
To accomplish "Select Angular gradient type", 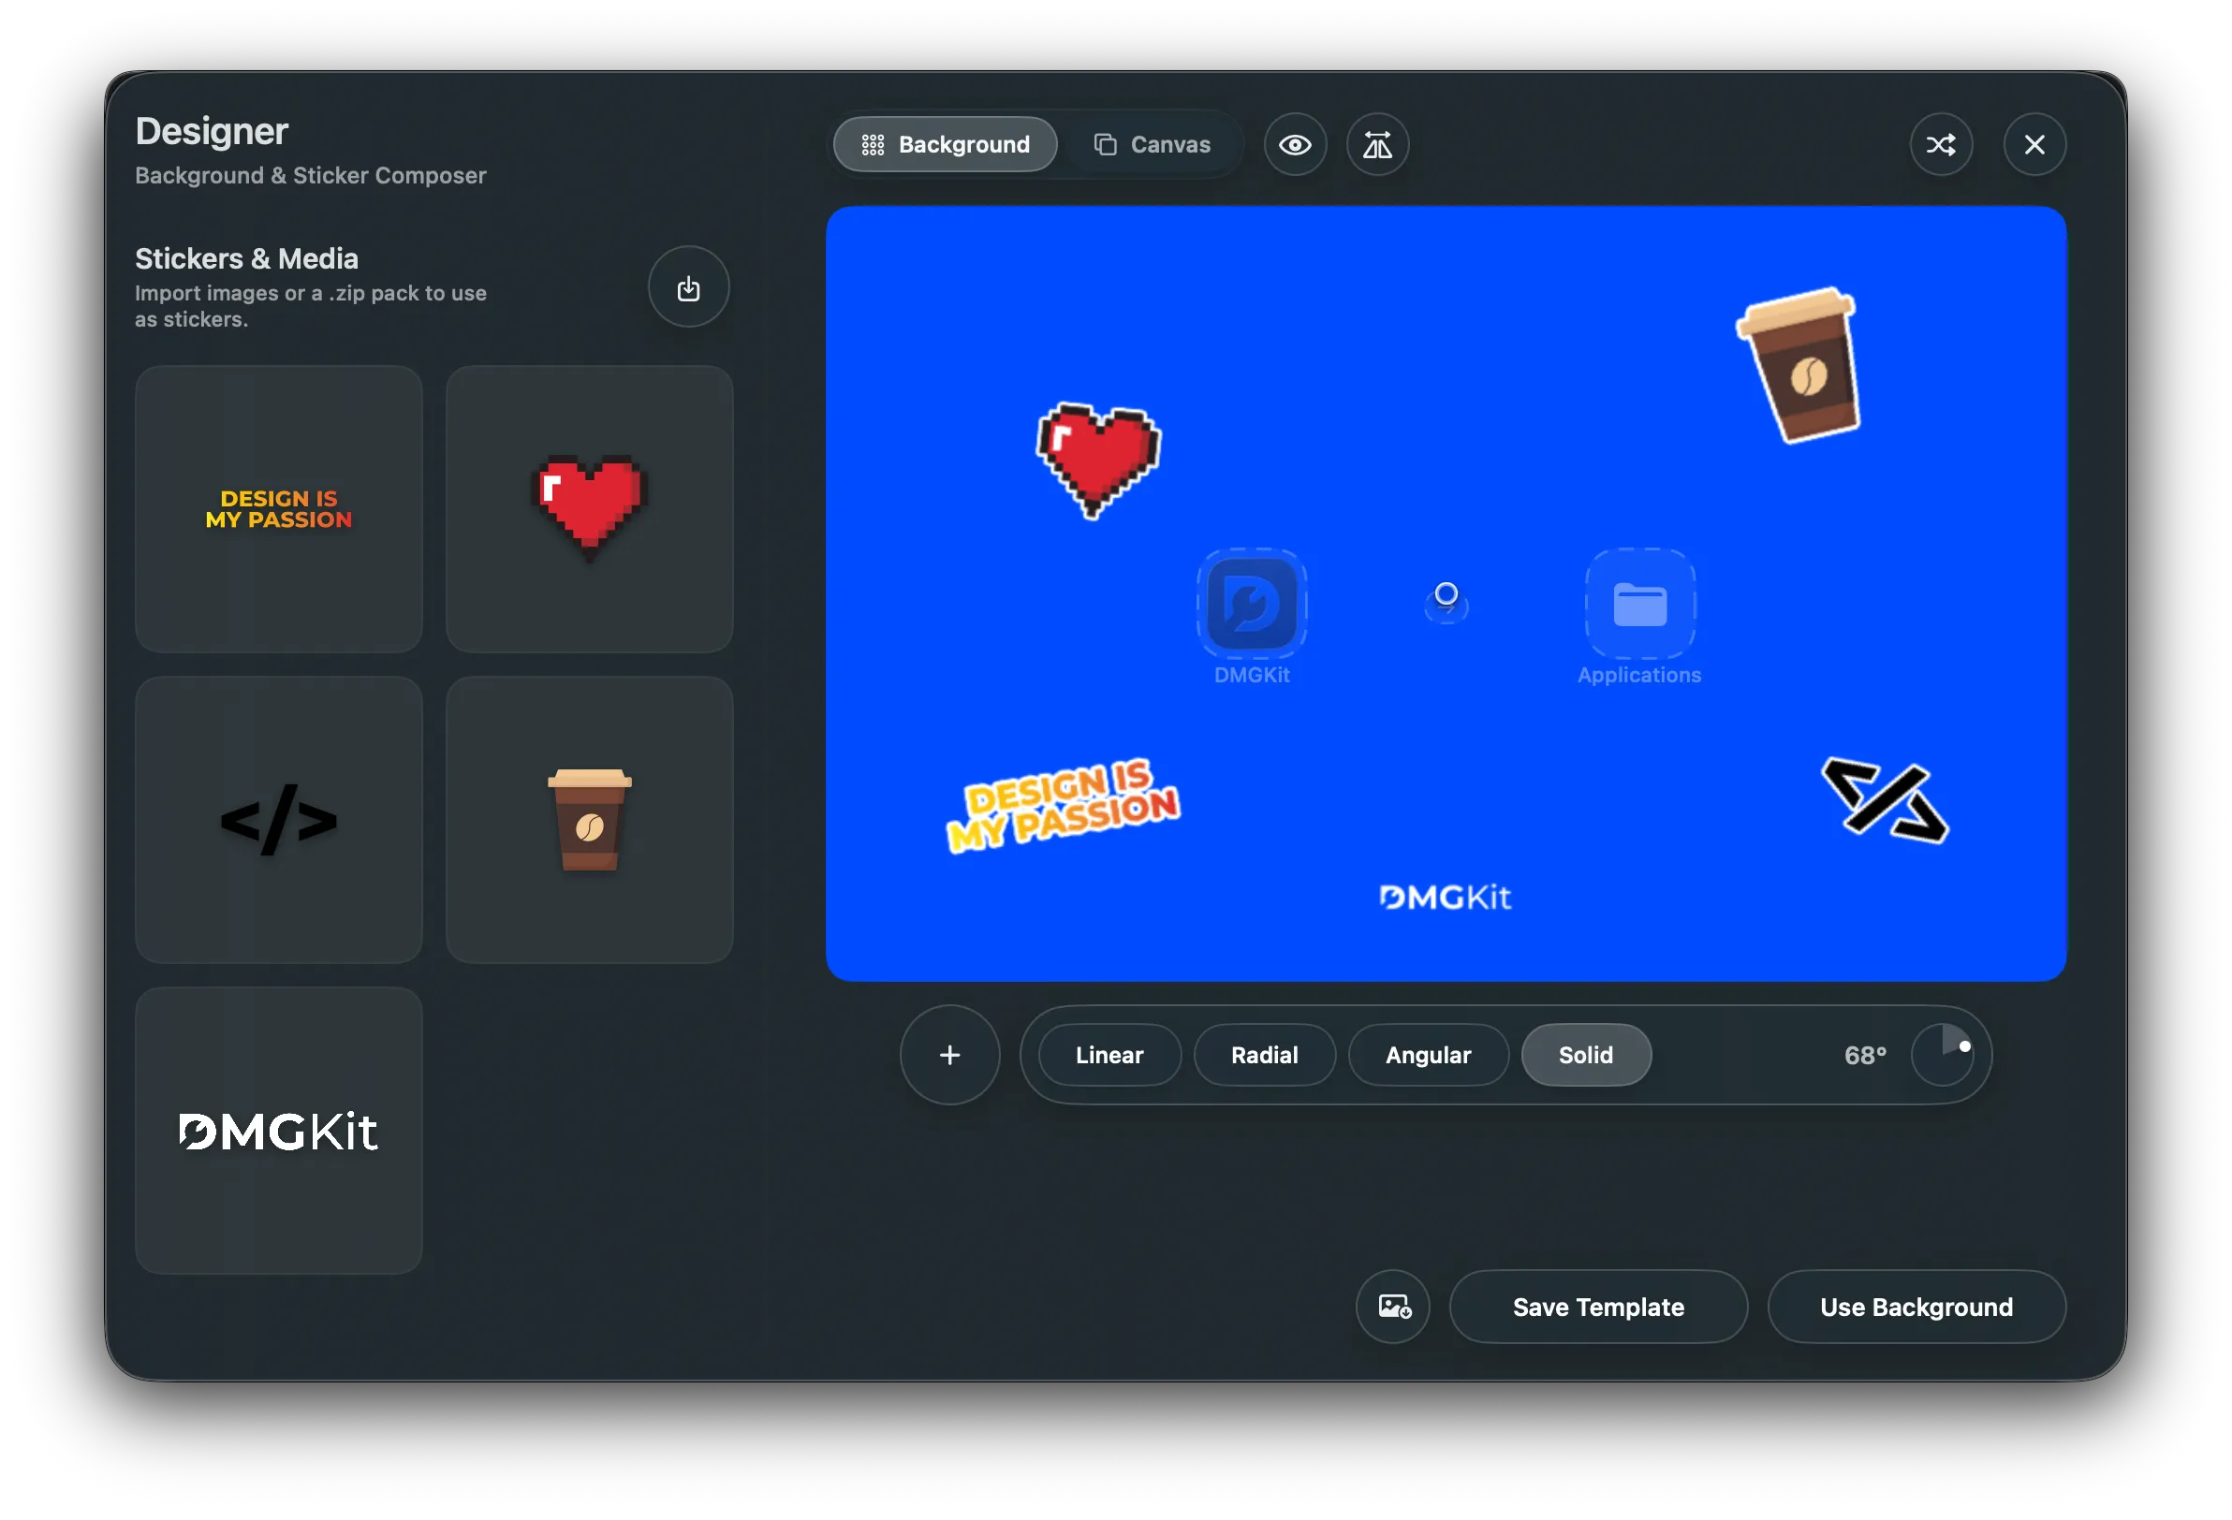I will coord(1428,1055).
